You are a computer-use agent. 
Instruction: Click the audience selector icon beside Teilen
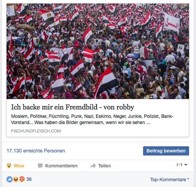180,165
